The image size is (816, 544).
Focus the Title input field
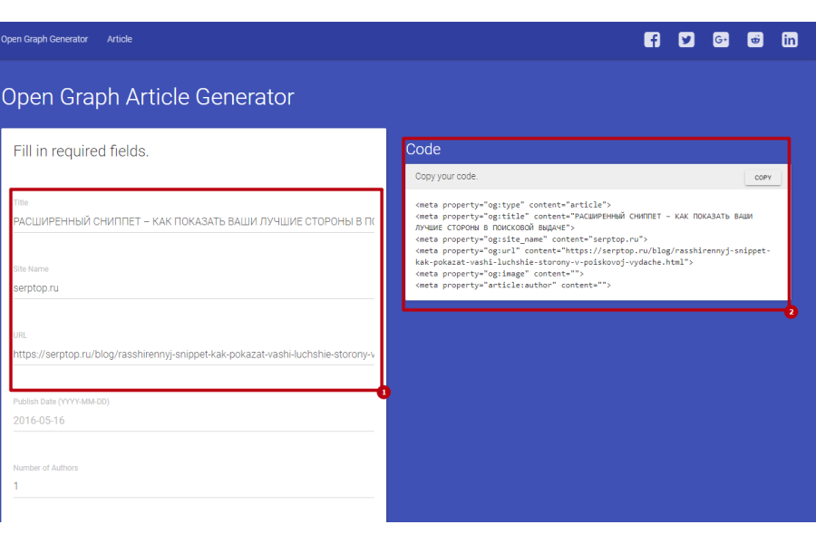tap(192, 221)
